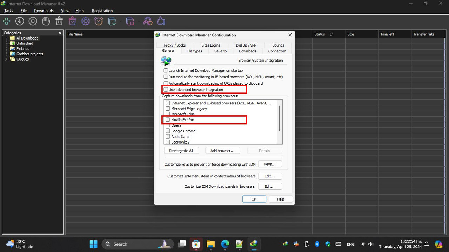The height and width of the screenshot is (252, 449).
Task: Click Edit for context menu items
Action: tap(270, 176)
